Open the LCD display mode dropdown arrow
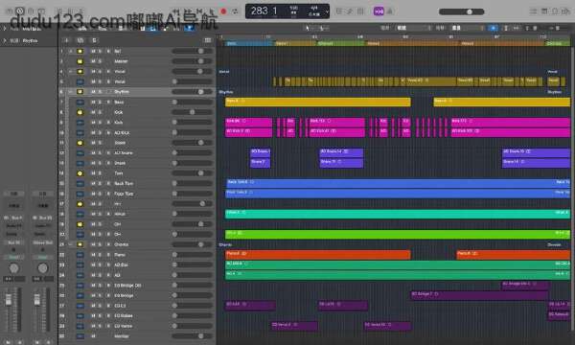The image size is (575, 345). point(327,12)
